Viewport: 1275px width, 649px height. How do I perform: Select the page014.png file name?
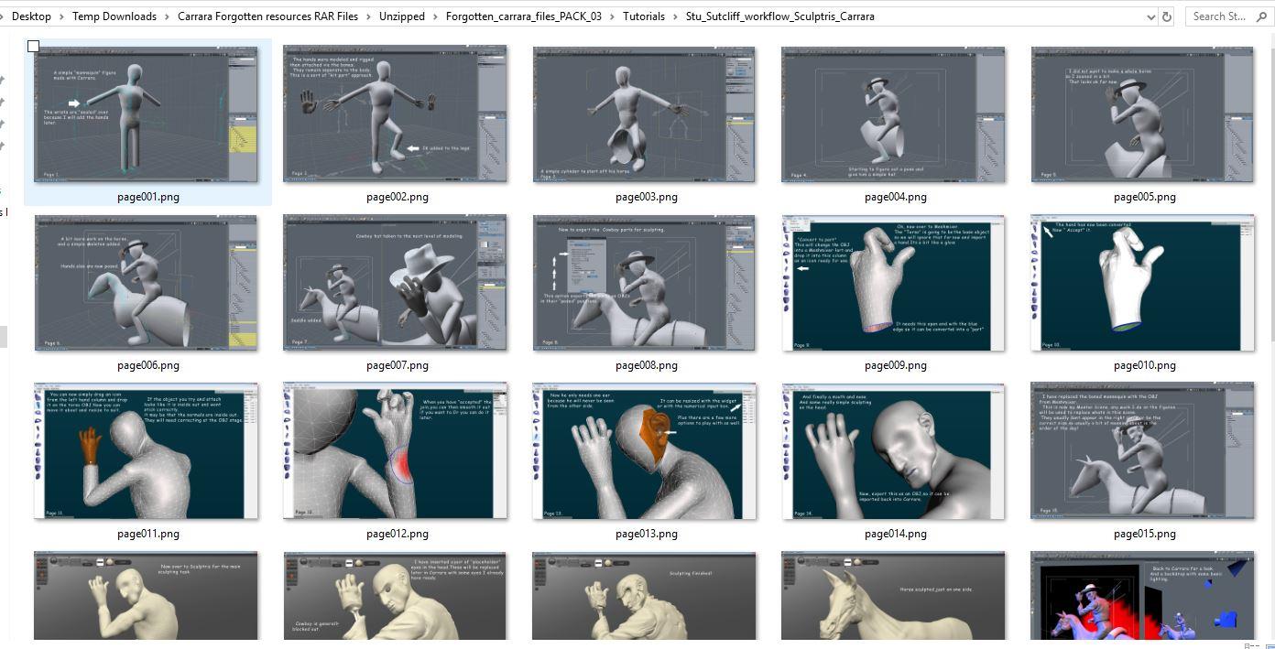pos(896,534)
